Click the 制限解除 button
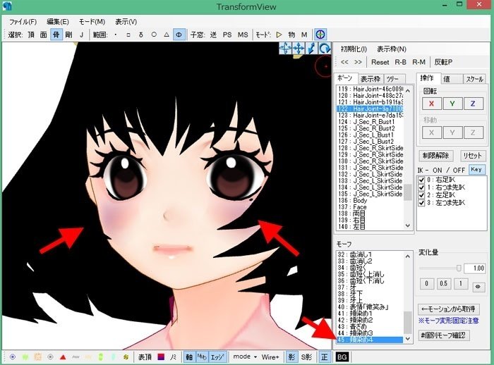Viewport: 494px width, 365px height. (x=436, y=156)
